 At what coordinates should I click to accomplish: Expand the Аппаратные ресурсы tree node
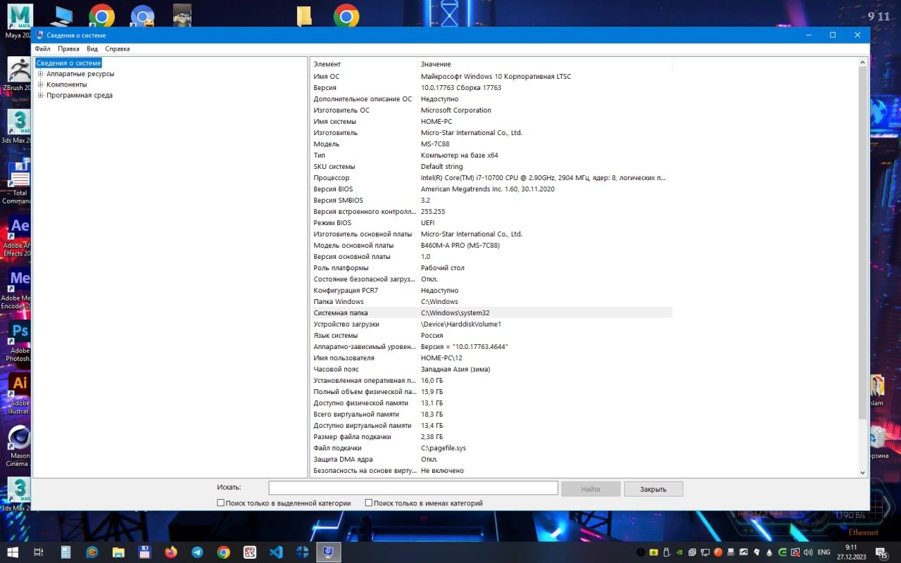[41, 74]
